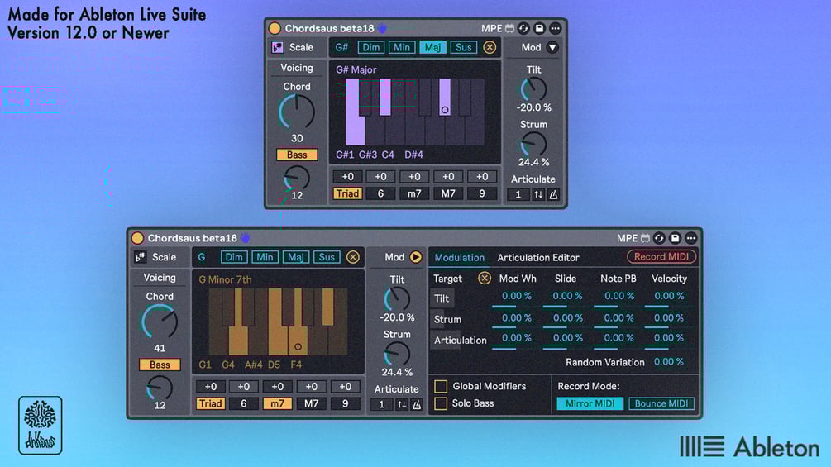Select Bounce MIDI record mode
831x467 pixels.
661,403
